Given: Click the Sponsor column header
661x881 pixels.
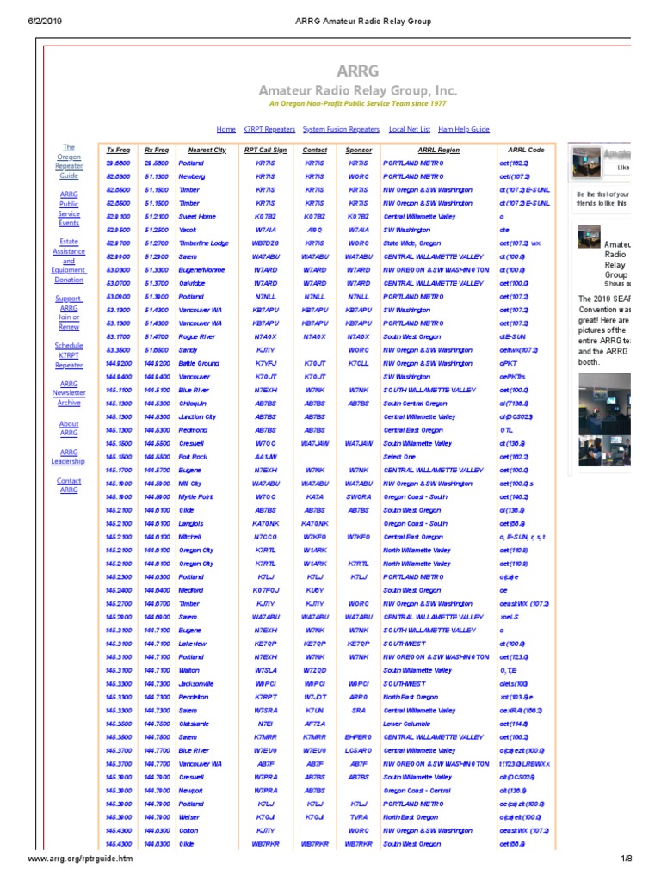Looking at the screenshot, I should [x=359, y=150].
